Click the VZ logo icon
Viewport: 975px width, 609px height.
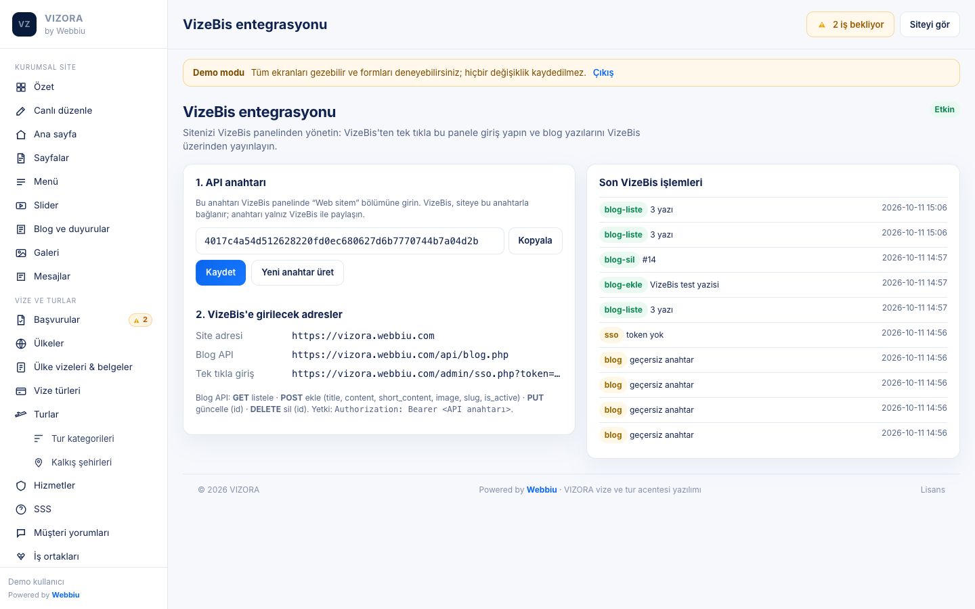point(24,24)
